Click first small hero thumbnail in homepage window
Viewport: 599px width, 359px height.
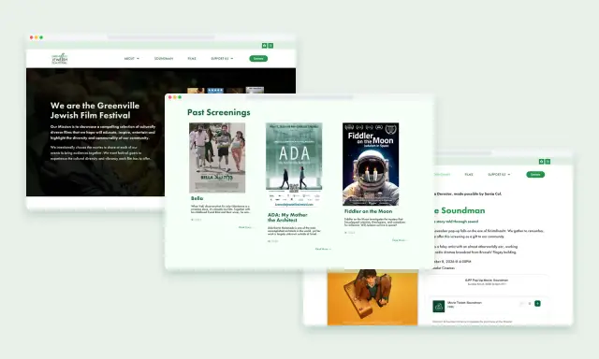coord(196,91)
